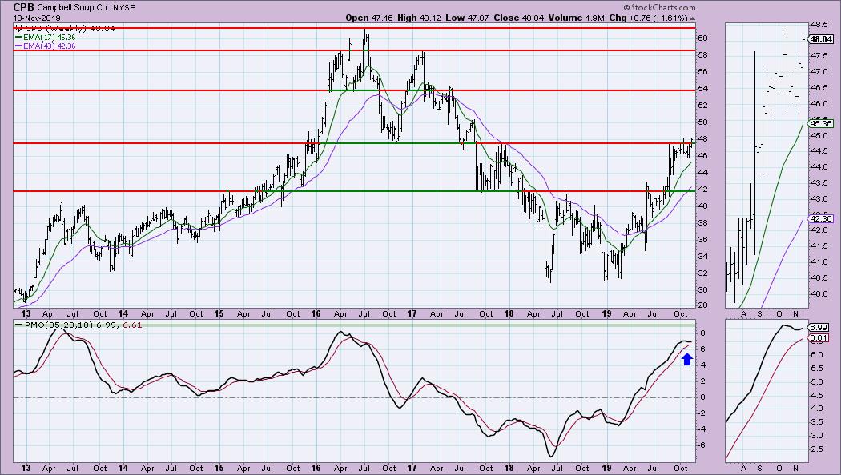Click the 54 label on main price axis

coord(703,88)
